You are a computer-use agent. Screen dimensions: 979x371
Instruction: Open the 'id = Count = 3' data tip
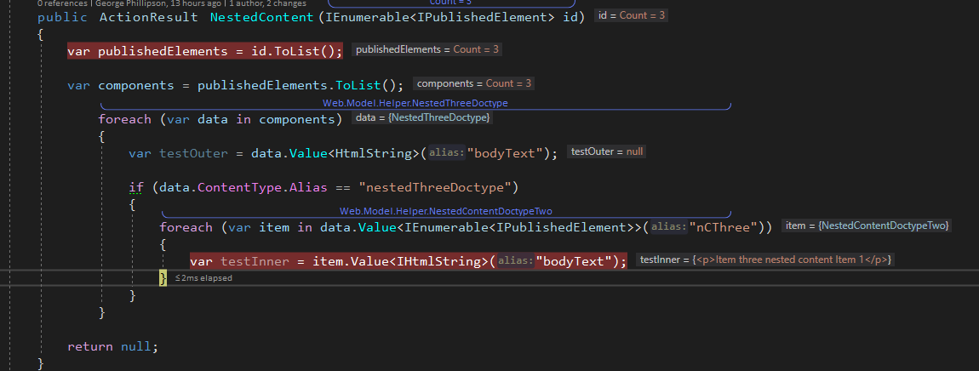click(x=631, y=15)
